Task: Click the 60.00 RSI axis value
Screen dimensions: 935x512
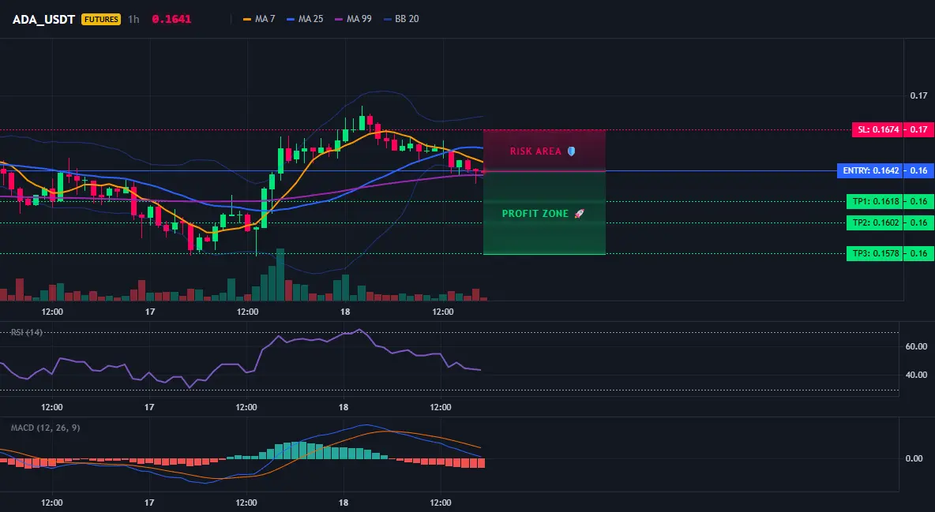Action: (917, 346)
